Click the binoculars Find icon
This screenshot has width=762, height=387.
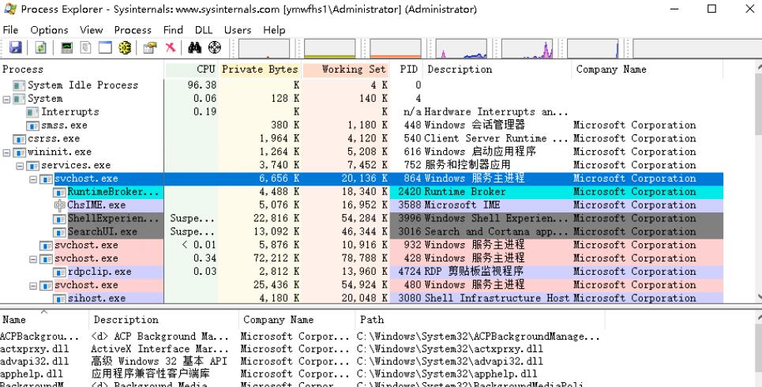(194, 47)
